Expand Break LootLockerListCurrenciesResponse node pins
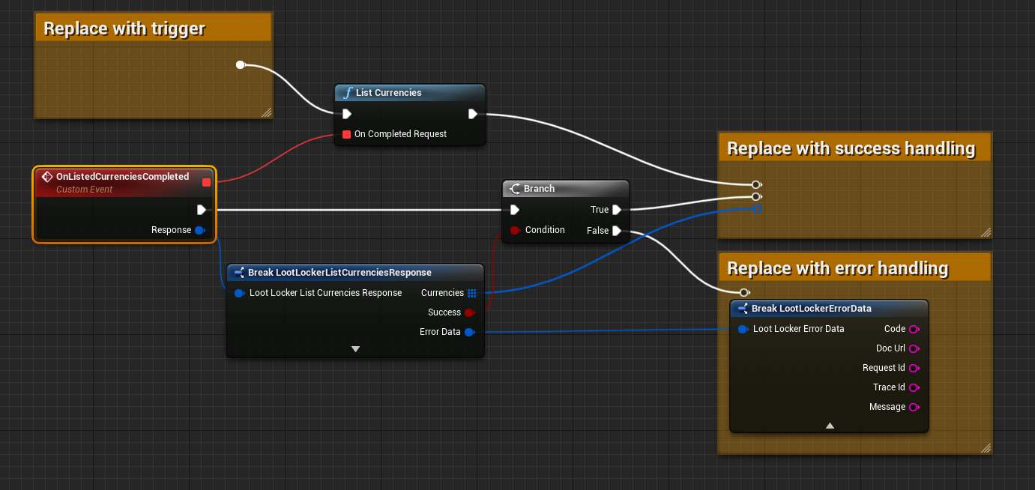 coord(355,349)
